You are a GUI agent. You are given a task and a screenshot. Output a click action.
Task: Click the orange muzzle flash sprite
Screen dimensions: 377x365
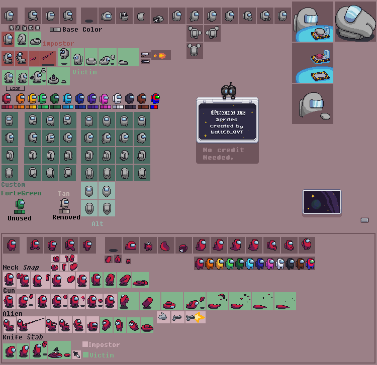(161, 55)
